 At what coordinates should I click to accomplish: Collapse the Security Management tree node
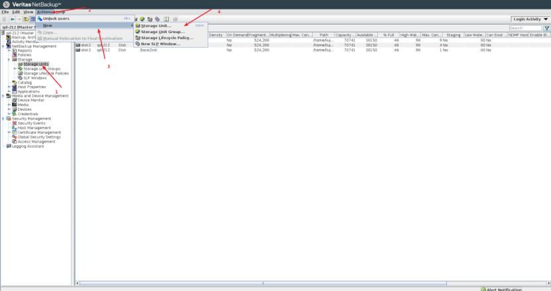(3, 119)
